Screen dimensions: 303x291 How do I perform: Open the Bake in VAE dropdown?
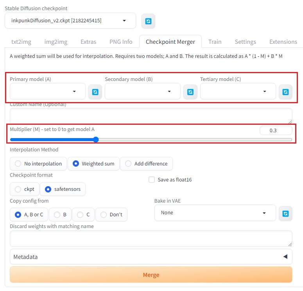pos(215,213)
